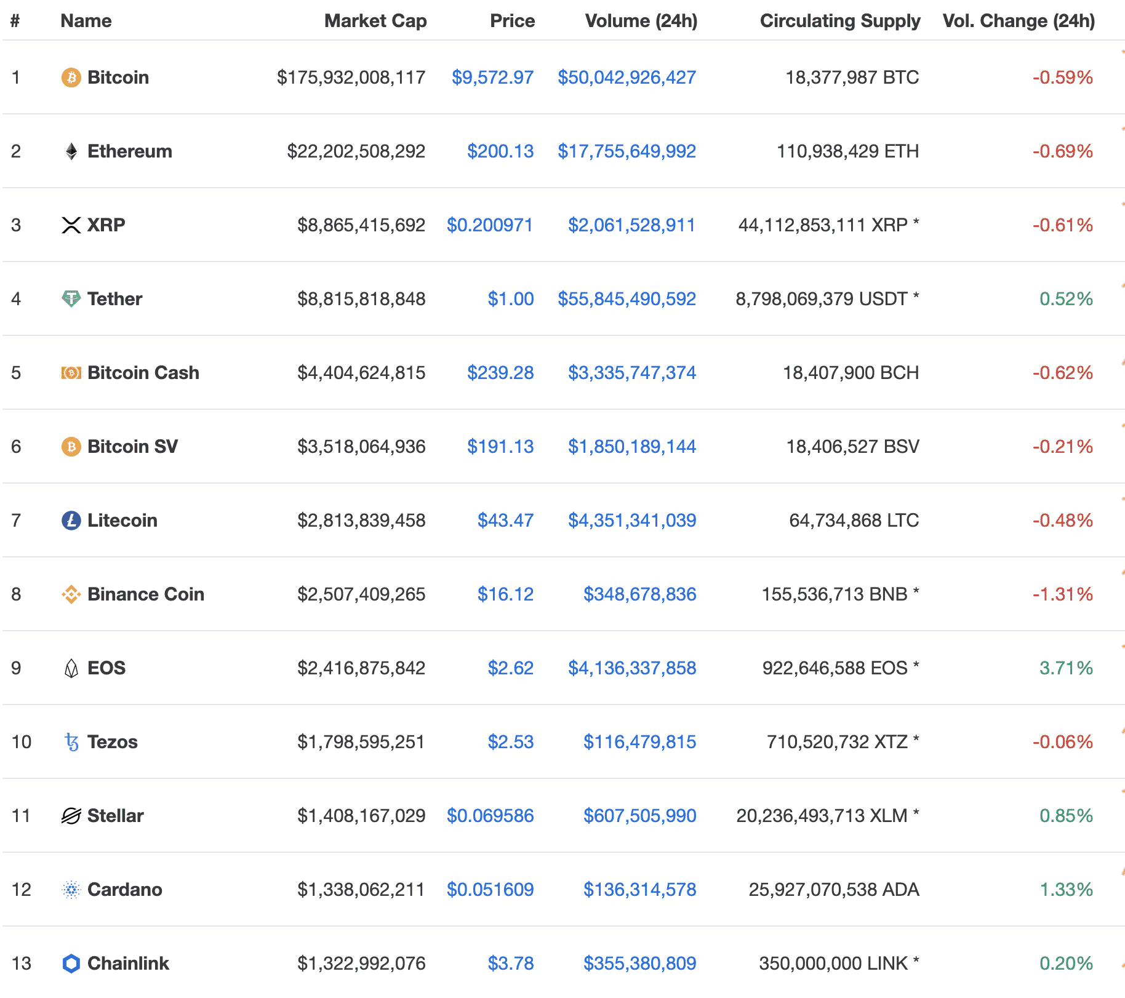The height and width of the screenshot is (998, 1125).
Task: Click Ethereum volume $17,755,649,992
Action: point(627,151)
